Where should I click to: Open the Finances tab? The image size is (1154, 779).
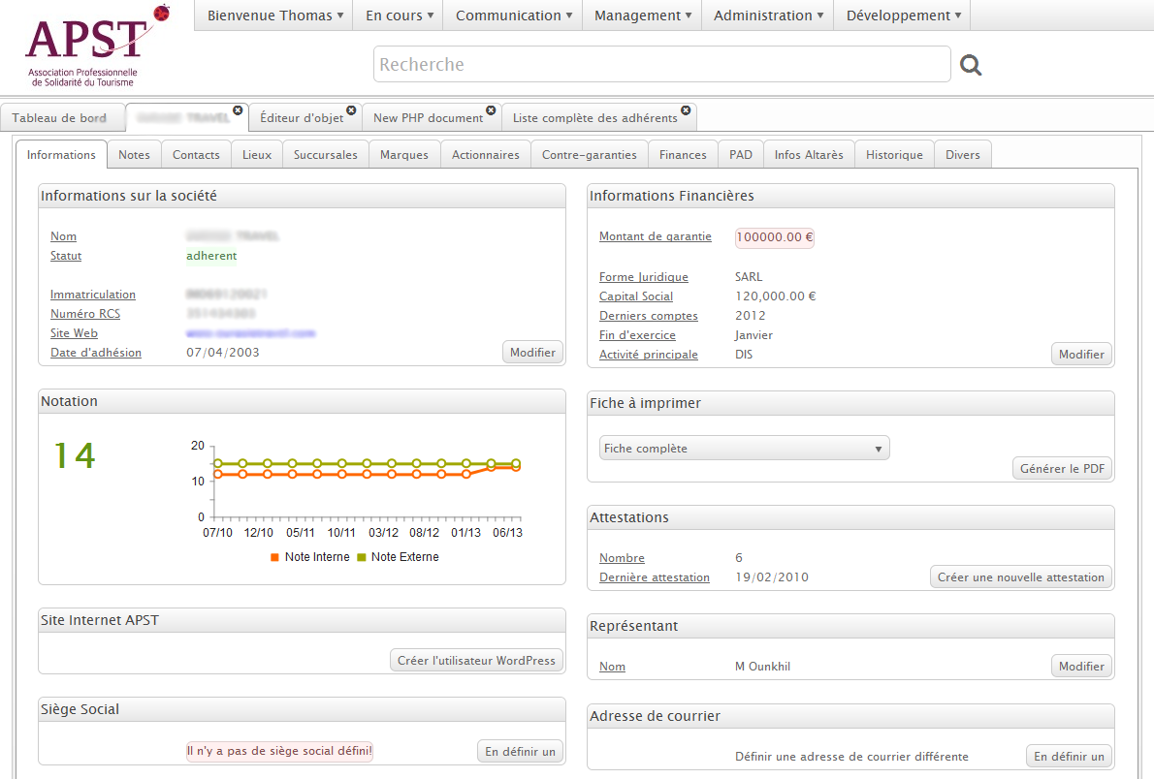(x=683, y=155)
